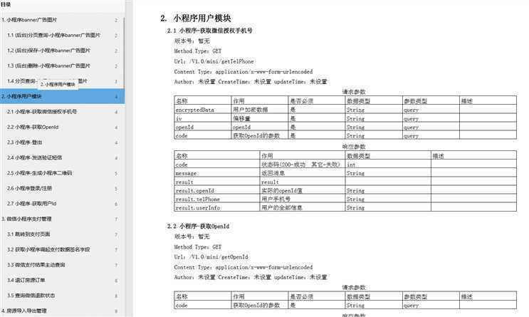Click document subheading 2.1 小程序-获取微信授权手机号
Screen dimensions: 529x317
pos(209,31)
